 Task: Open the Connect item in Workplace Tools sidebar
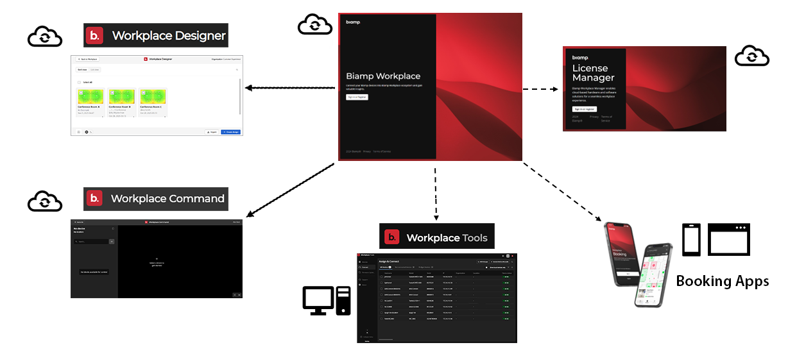[366, 267]
